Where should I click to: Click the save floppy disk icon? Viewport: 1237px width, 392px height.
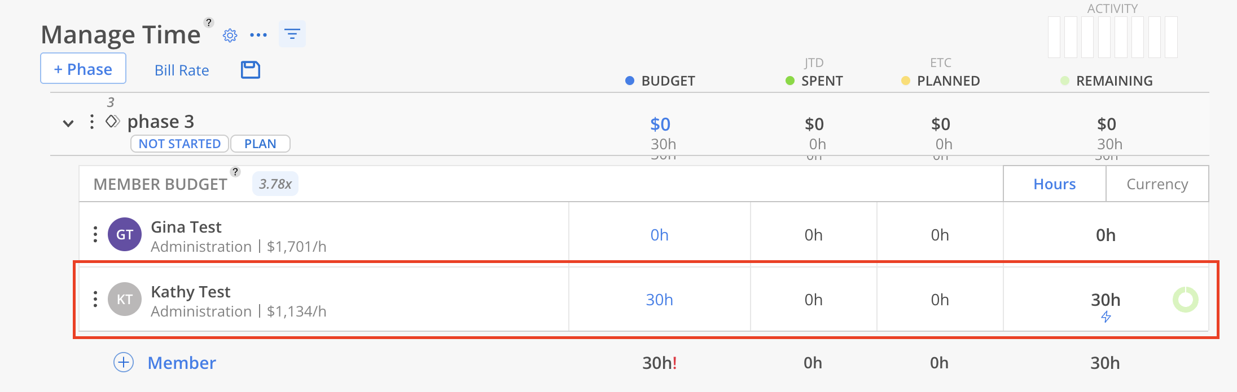tap(251, 70)
